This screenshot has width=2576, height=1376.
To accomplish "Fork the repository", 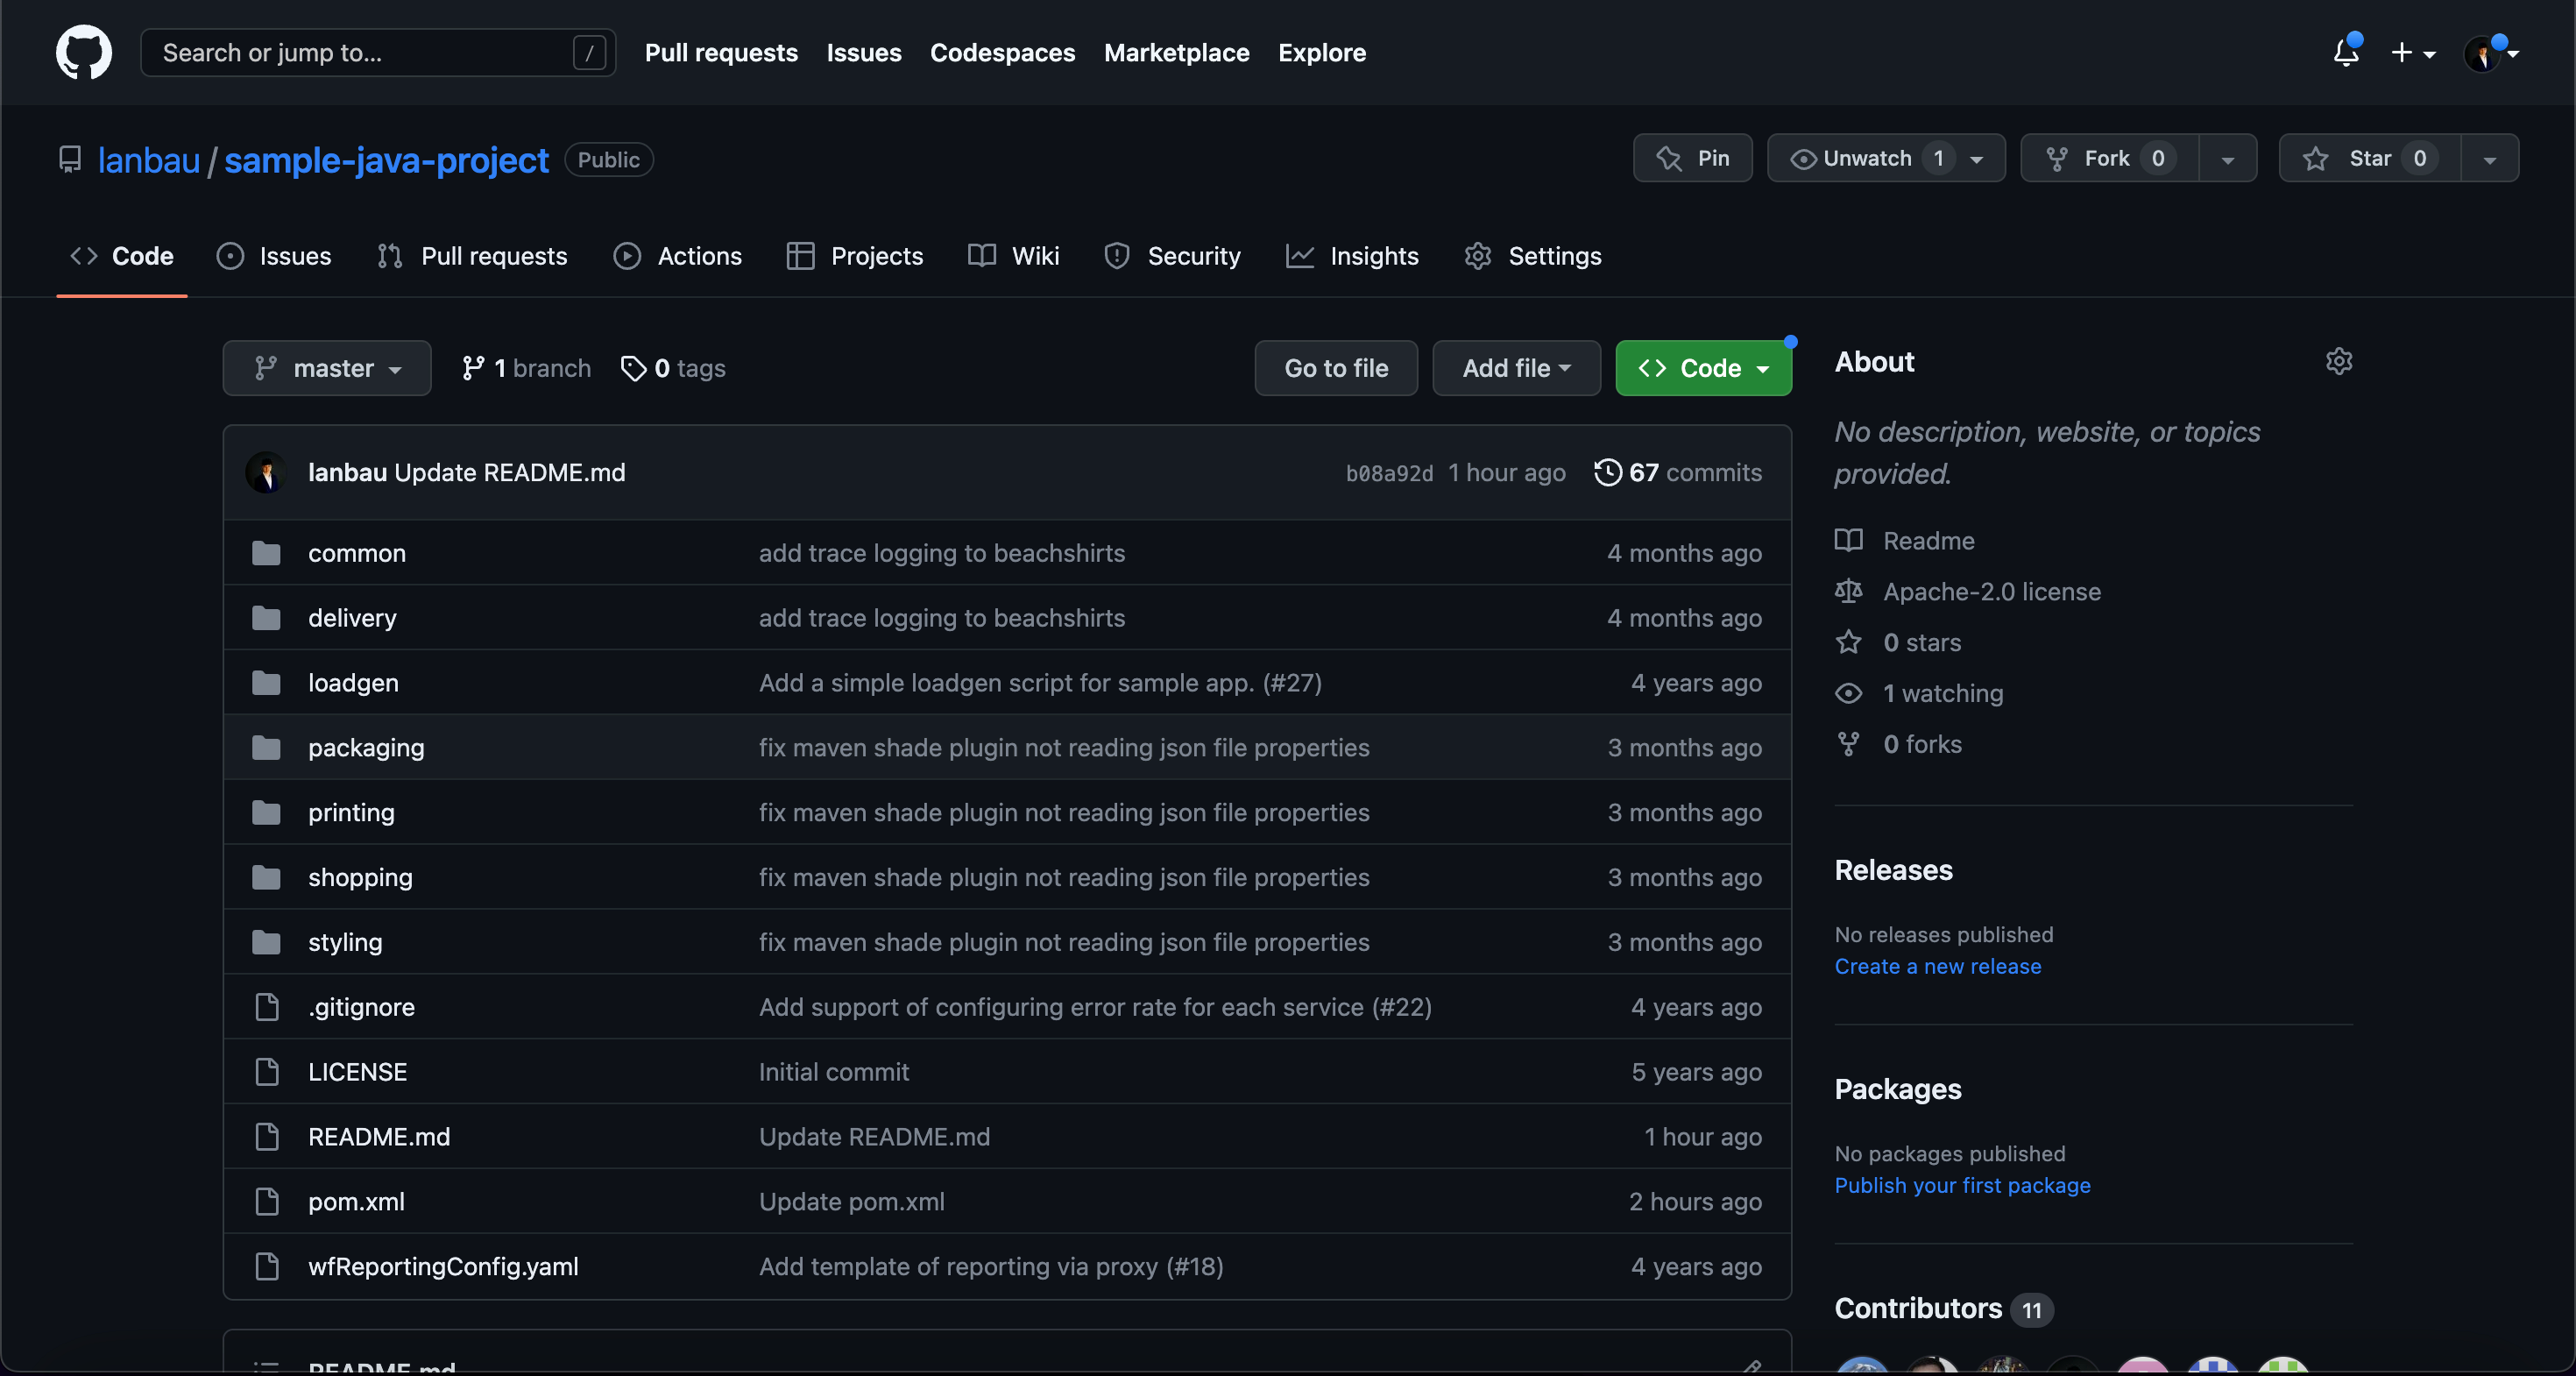I will [2109, 158].
